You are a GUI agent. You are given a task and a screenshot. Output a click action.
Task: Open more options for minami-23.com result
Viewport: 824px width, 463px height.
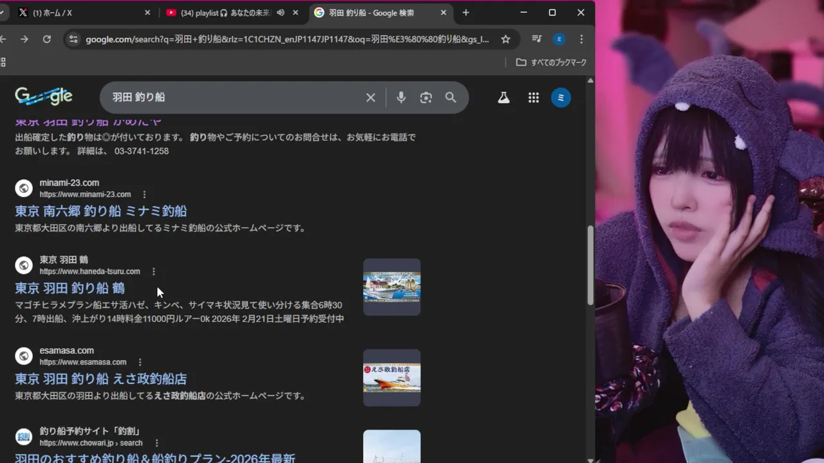(144, 194)
